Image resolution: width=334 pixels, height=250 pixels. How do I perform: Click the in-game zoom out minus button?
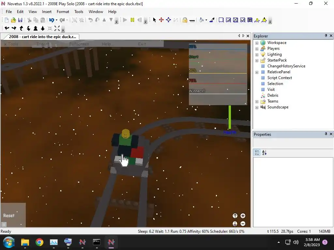(x=243, y=224)
